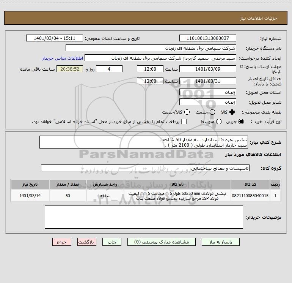292x283 pixels.
Task: Click the شماره نیاز field 1101001313000037
Action: (208, 38)
